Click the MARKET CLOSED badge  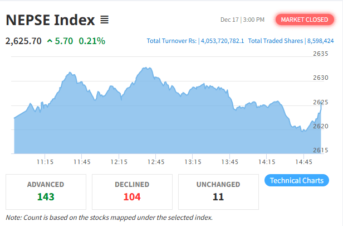coord(304,20)
